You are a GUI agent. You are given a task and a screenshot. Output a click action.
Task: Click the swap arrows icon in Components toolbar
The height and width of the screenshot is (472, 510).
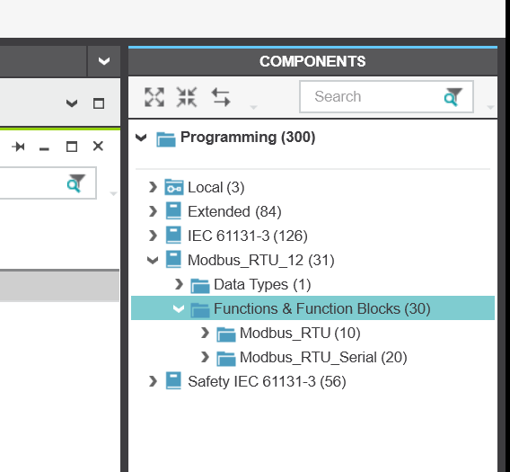point(221,97)
